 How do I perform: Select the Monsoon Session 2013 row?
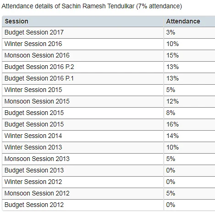tap(109, 159)
